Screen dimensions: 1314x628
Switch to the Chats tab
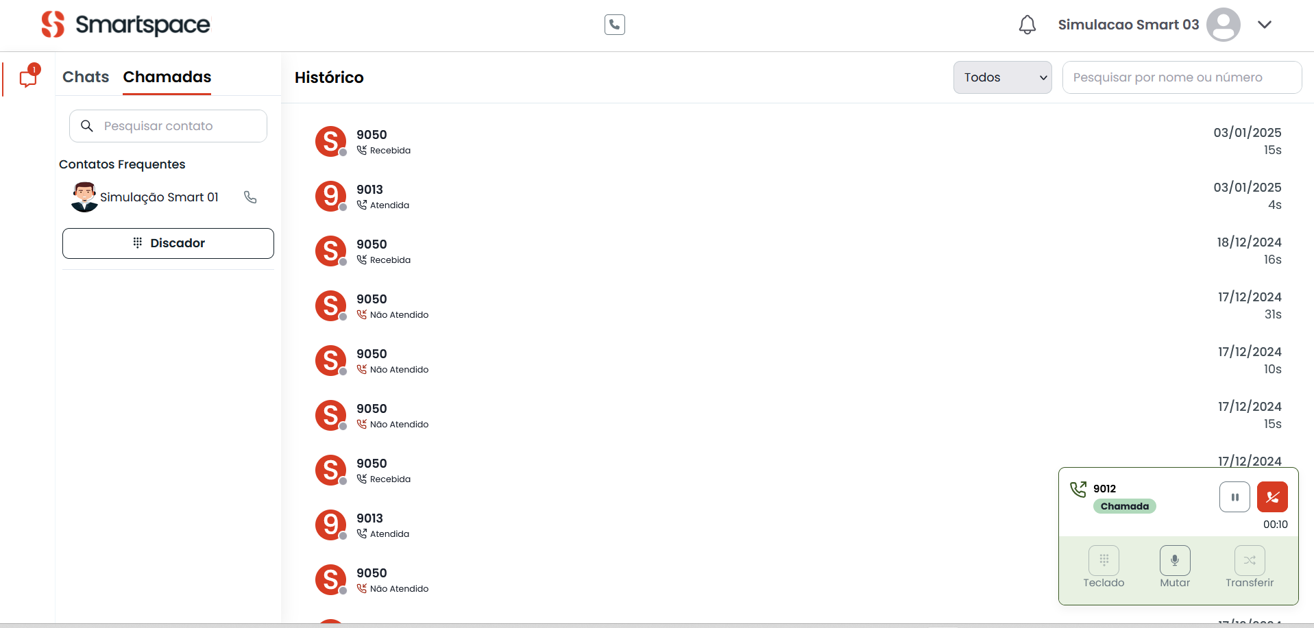point(86,77)
